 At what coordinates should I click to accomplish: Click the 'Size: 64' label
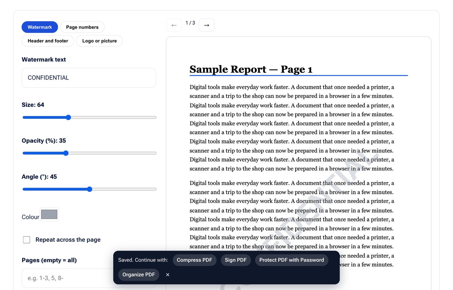pos(33,105)
